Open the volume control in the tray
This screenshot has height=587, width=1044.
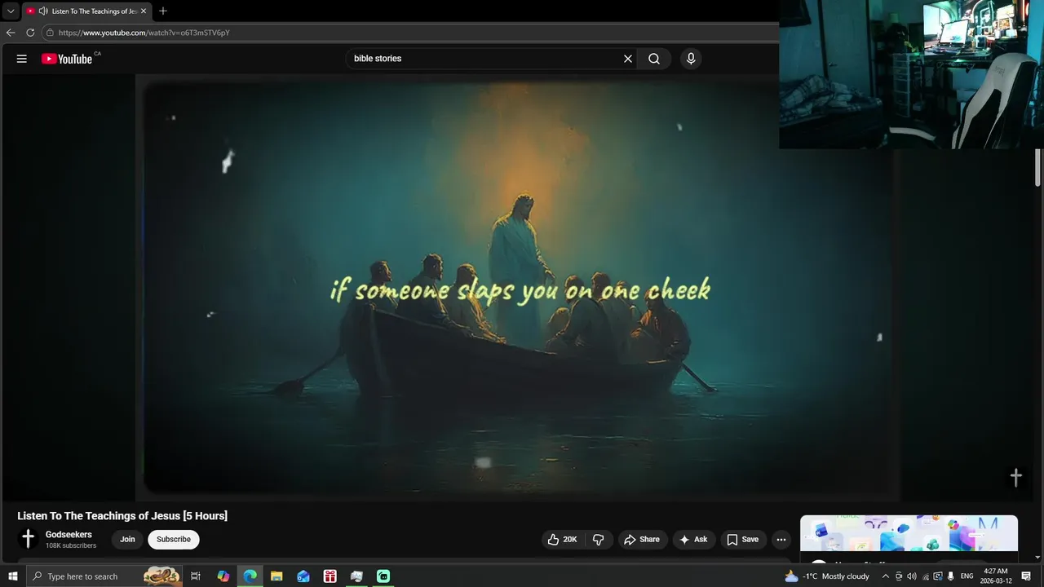click(912, 576)
